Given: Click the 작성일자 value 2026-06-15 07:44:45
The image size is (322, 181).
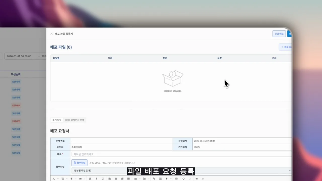Looking at the screenshot, I should [205, 141].
